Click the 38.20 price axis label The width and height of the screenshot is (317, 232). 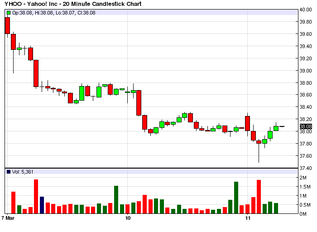(x=306, y=119)
